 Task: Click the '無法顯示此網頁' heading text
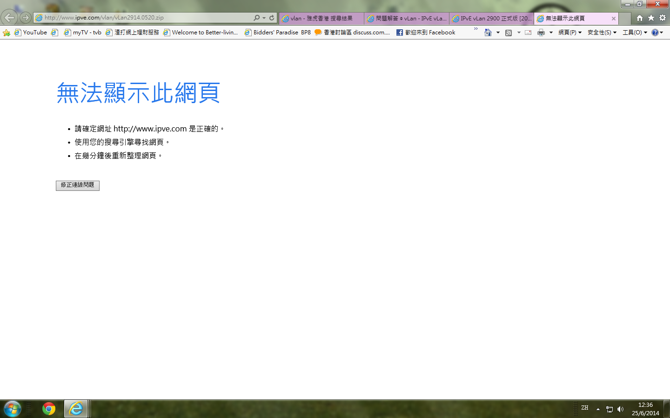(138, 93)
